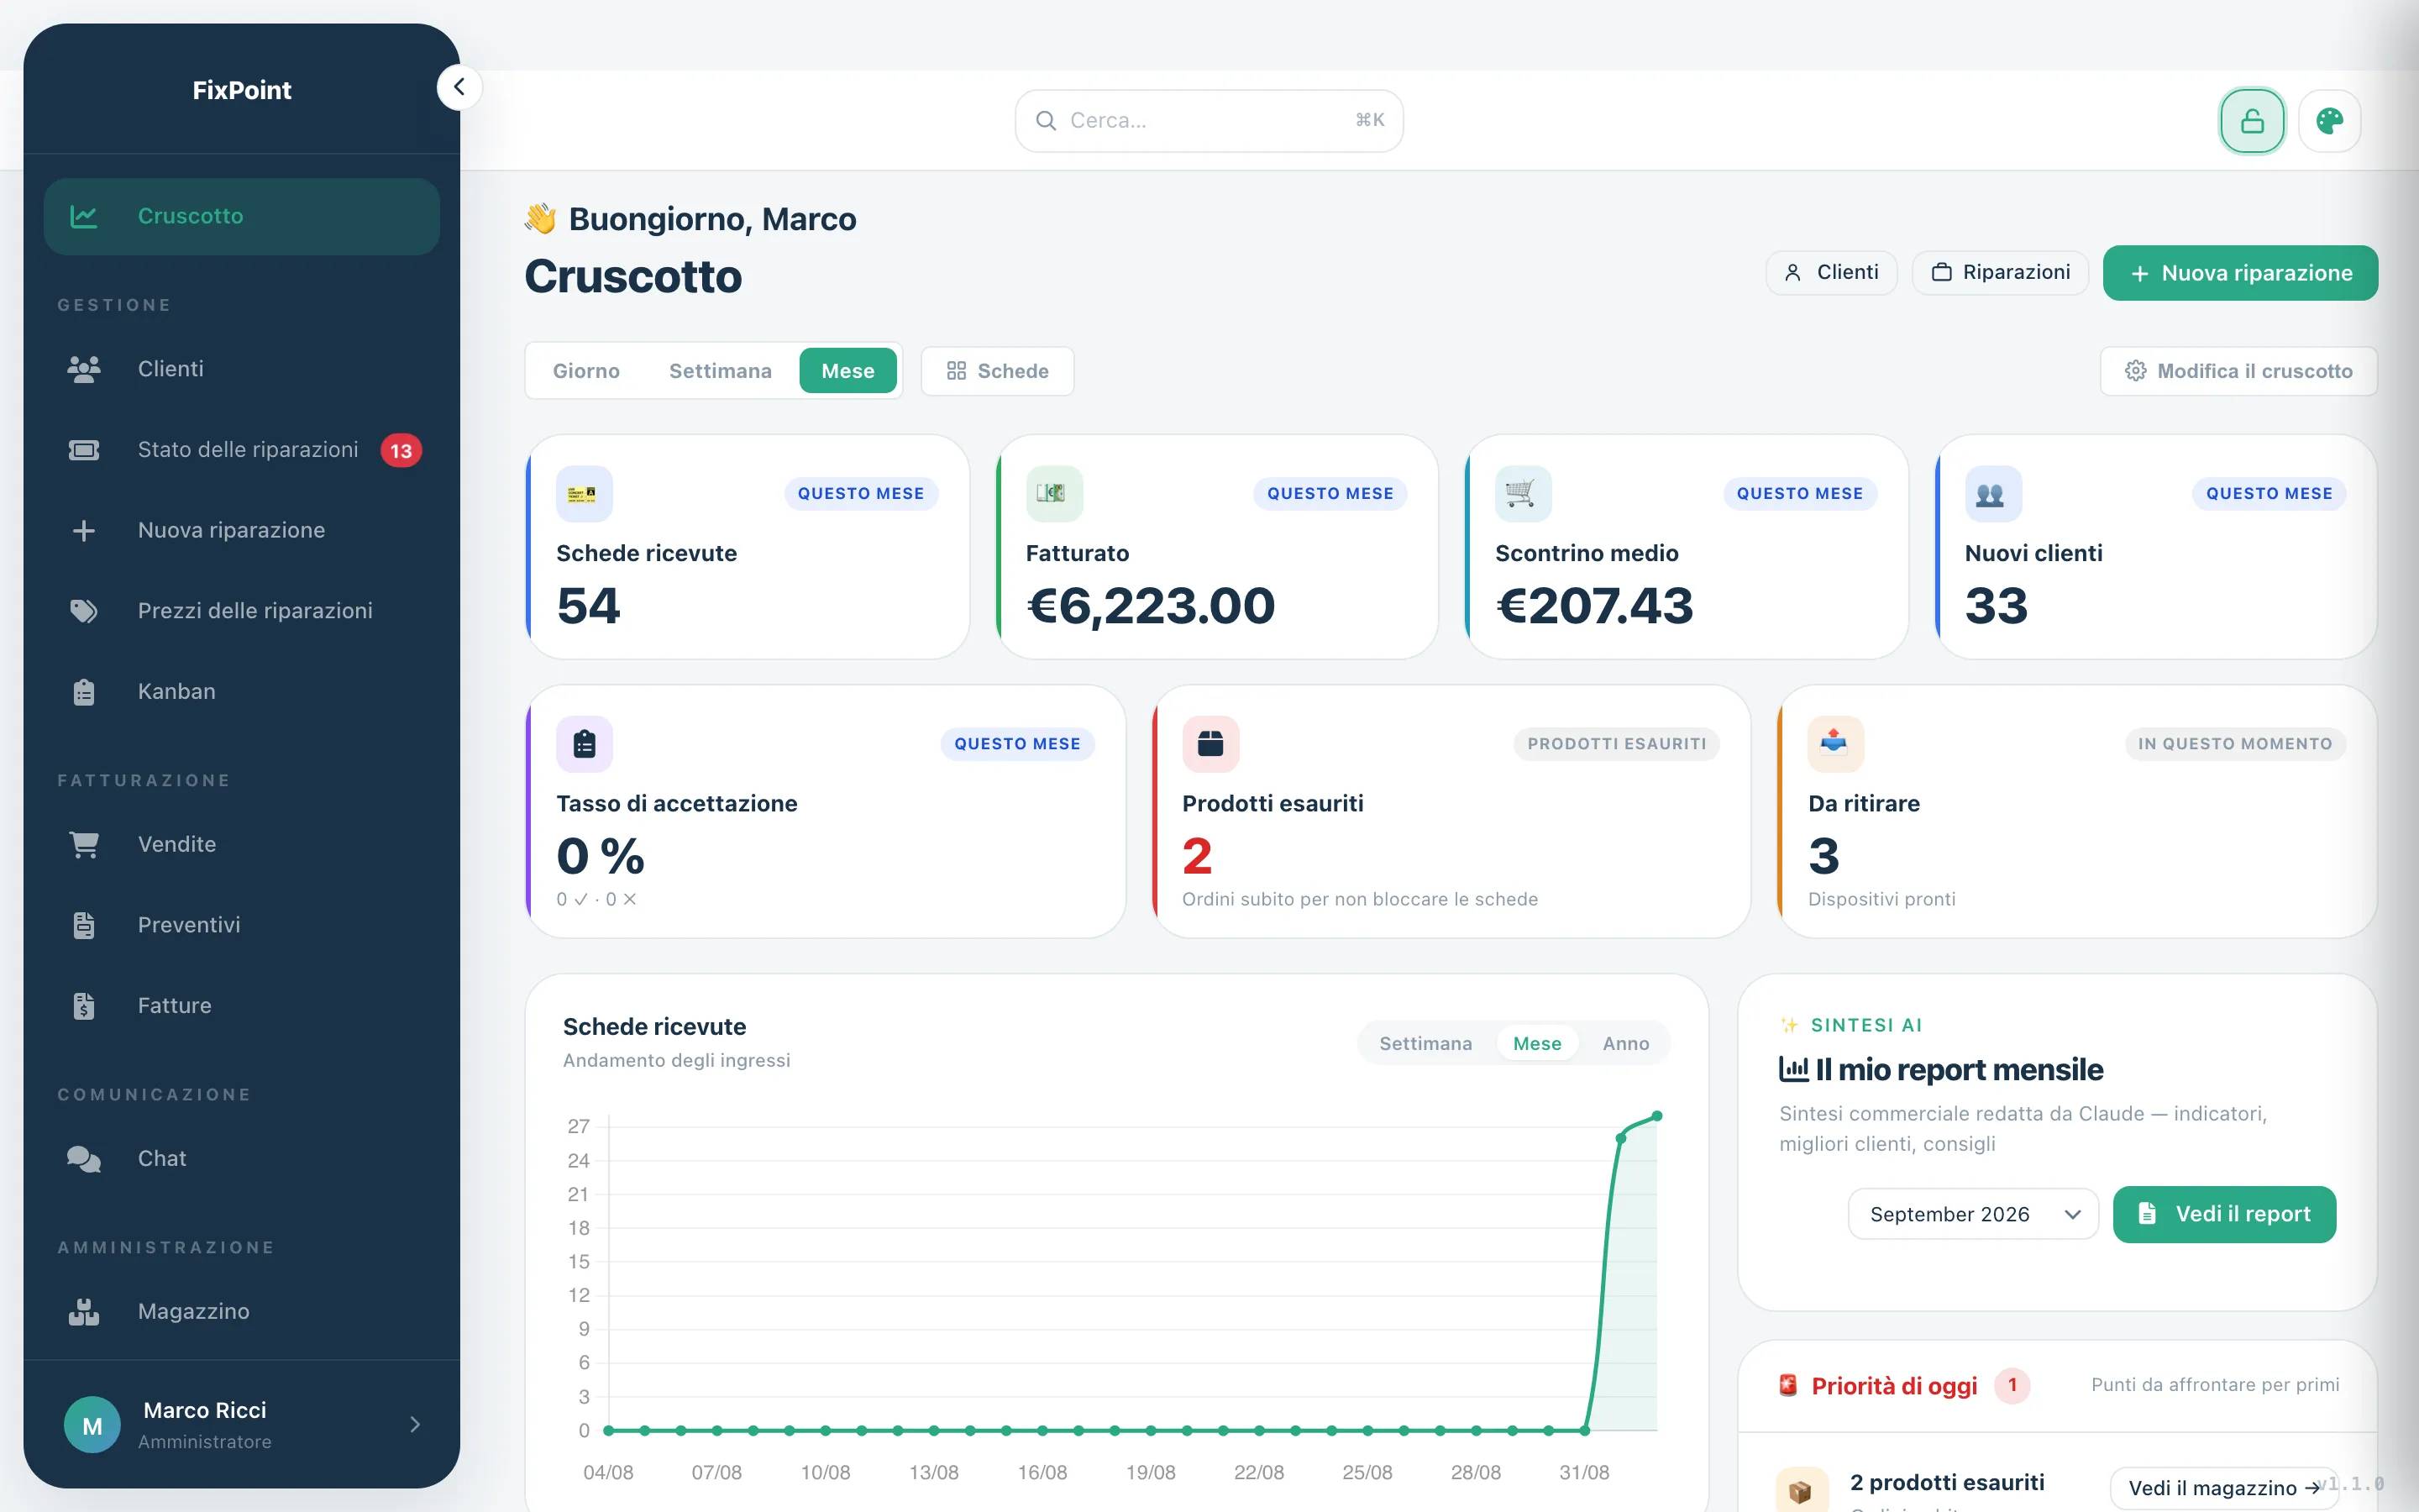
Task: Click Vedi il magazzino link
Action: coord(2223,1488)
